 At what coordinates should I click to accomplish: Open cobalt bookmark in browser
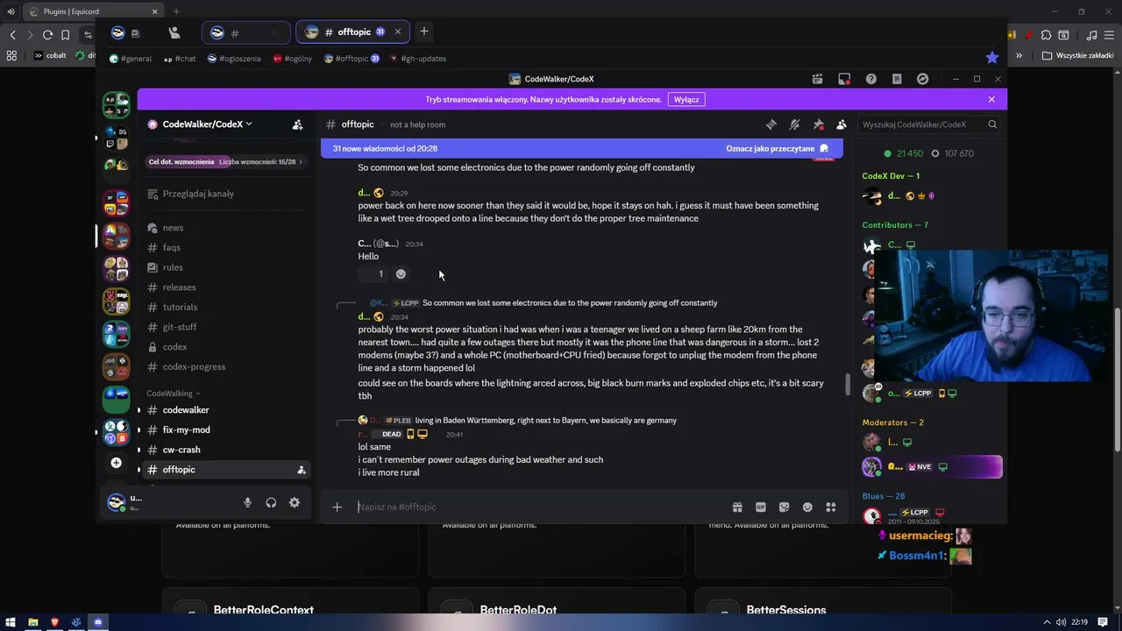click(50, 55)
